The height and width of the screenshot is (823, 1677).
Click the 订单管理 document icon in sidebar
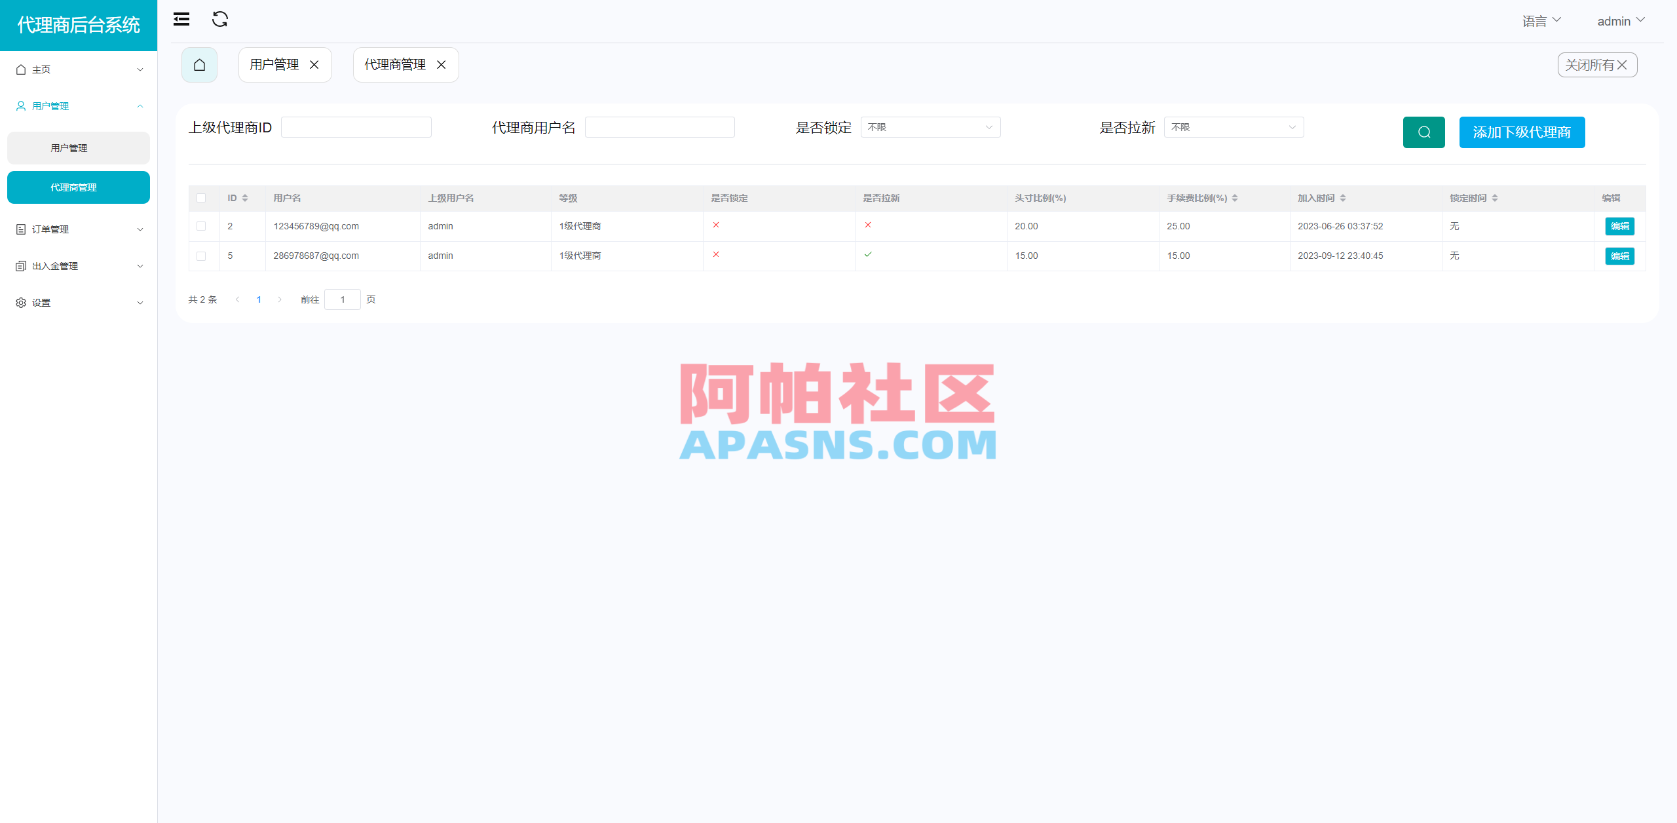pyautogui.click(x=20, y=229)
